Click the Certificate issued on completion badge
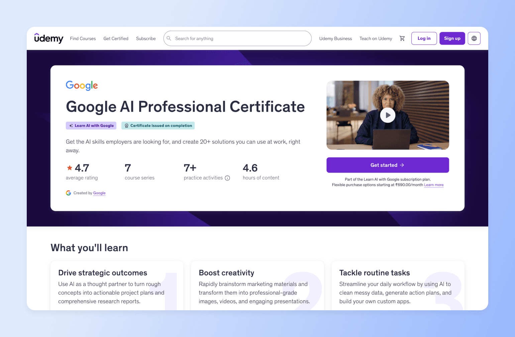 coord(158,126)
